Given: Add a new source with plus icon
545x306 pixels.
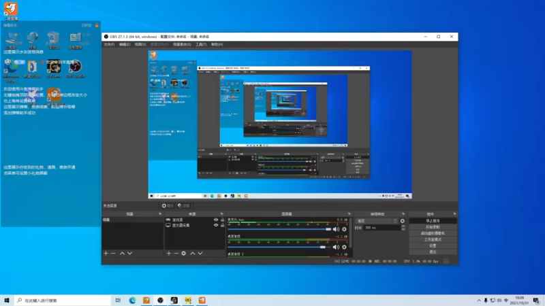Looking at the screenshot, I should point(168,253).
